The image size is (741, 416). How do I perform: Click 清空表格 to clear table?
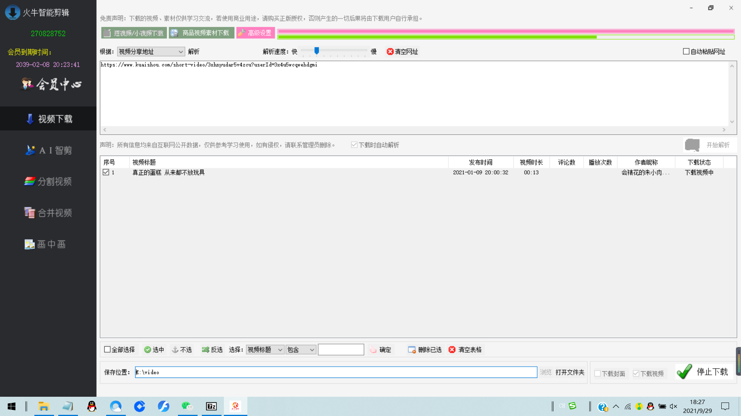465,350
